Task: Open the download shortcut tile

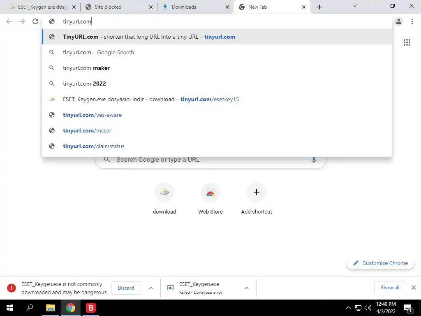Action: 164,199
